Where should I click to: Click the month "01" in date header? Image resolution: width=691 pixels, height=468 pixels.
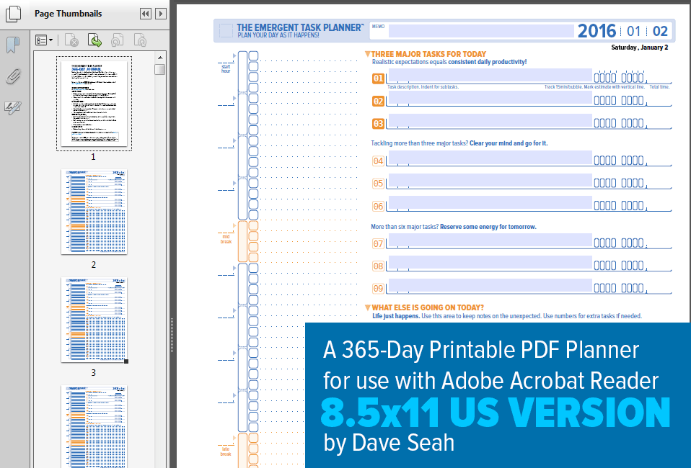[634, 31]
